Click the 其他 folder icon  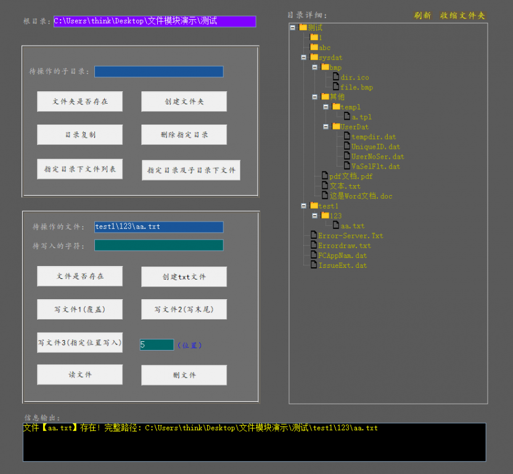pyautogui.click(x=325, y=96)
